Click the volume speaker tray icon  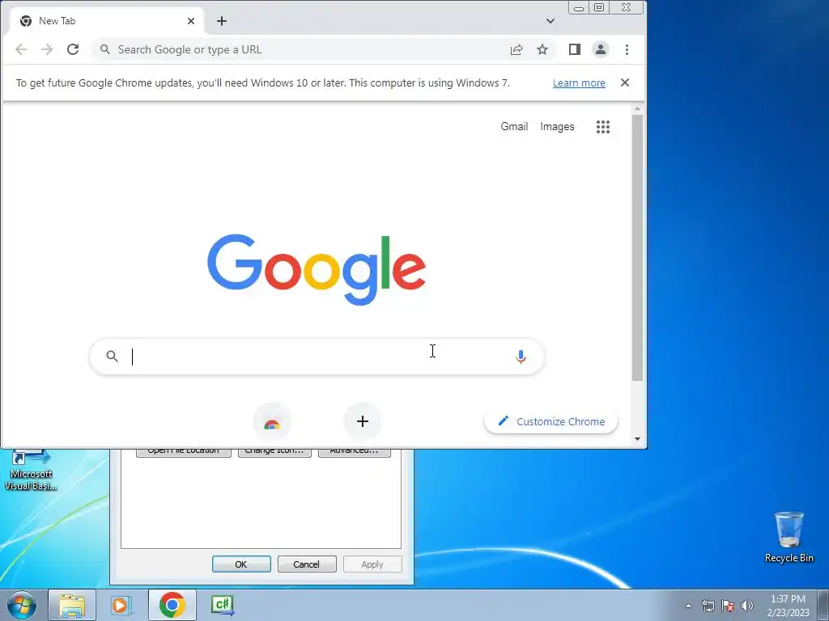(747, 606)
